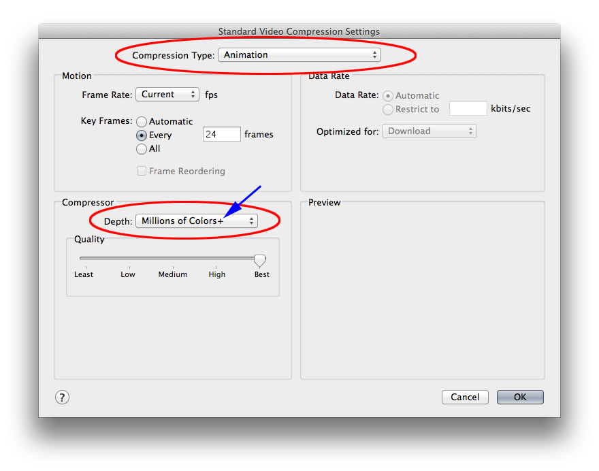Select the Automatic data rate radio button
The image size is (599, 471).
[388, 95]
